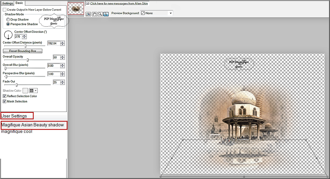
Task: Uncheck Reflect Selection Color
Action: (x=5, y=96)
